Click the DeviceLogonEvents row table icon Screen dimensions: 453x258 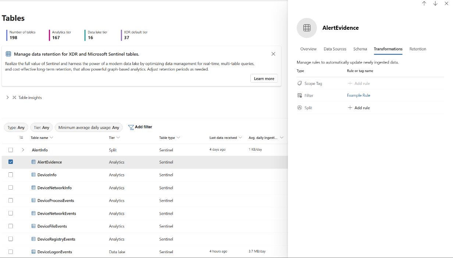click(x=33, y=252)
